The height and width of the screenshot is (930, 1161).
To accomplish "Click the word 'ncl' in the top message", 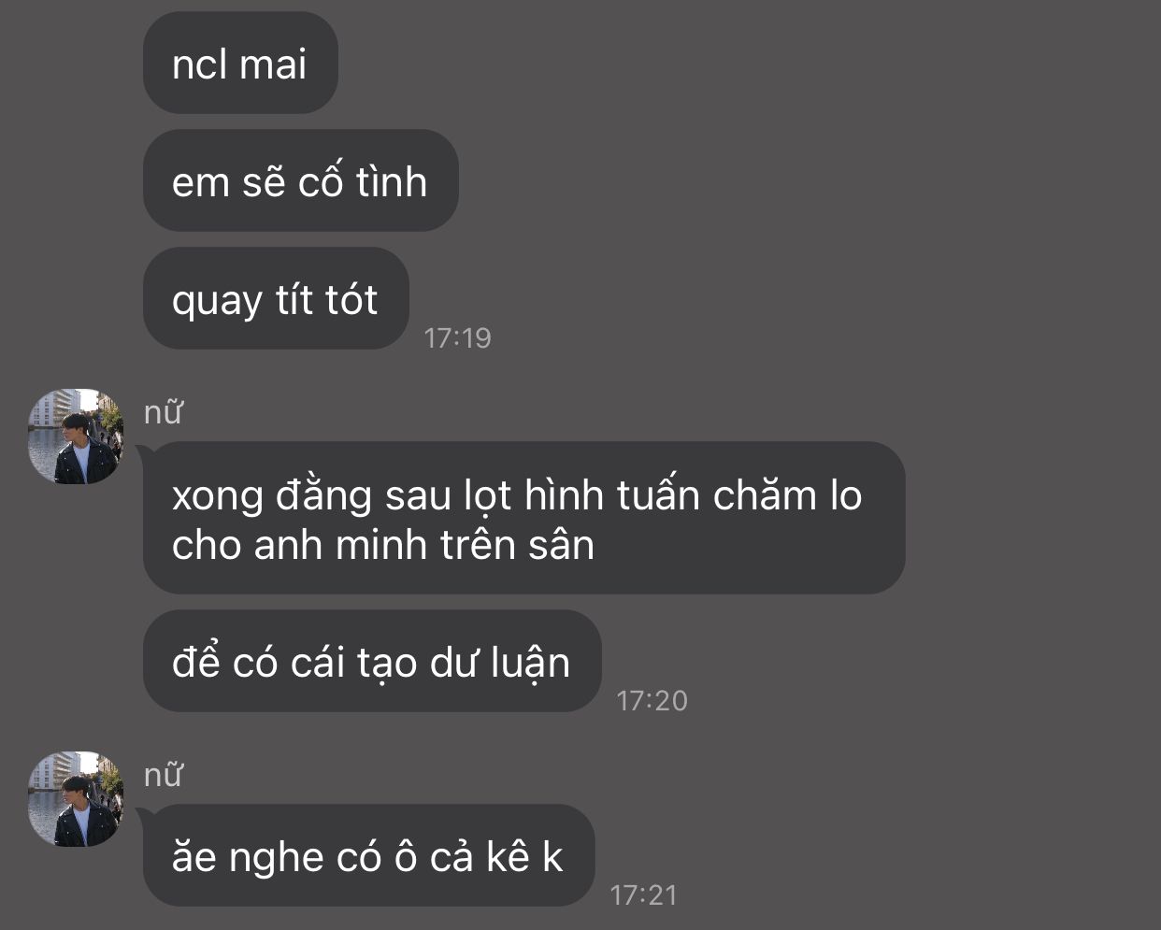I will click(x=199, y=64).
